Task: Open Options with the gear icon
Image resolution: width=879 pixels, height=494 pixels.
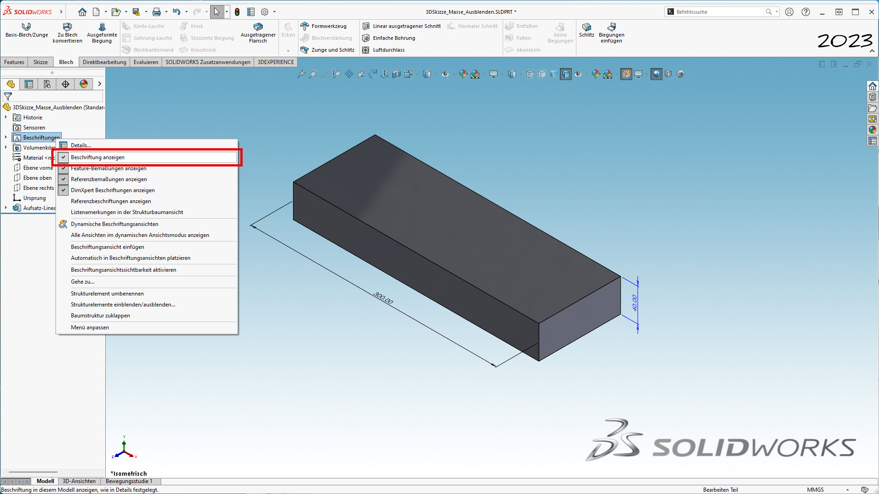Action: pos(265,12)
